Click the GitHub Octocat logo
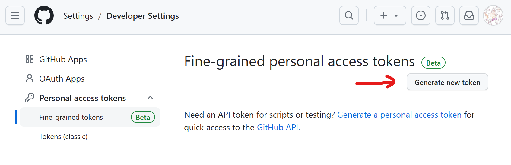The image size is (511, 165). (x=44, y=15)
